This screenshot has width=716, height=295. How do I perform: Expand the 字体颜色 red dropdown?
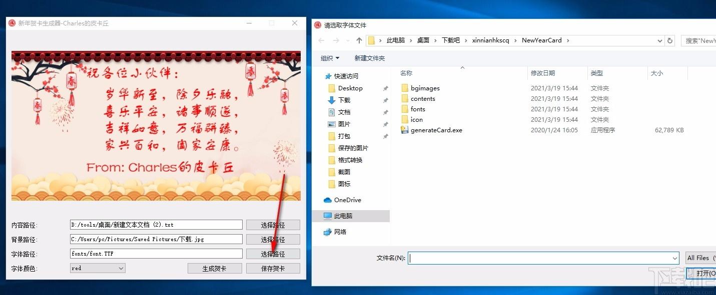coord(121,269)
